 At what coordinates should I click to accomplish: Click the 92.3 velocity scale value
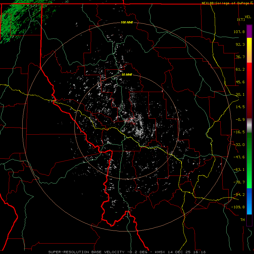coord(240,44)
